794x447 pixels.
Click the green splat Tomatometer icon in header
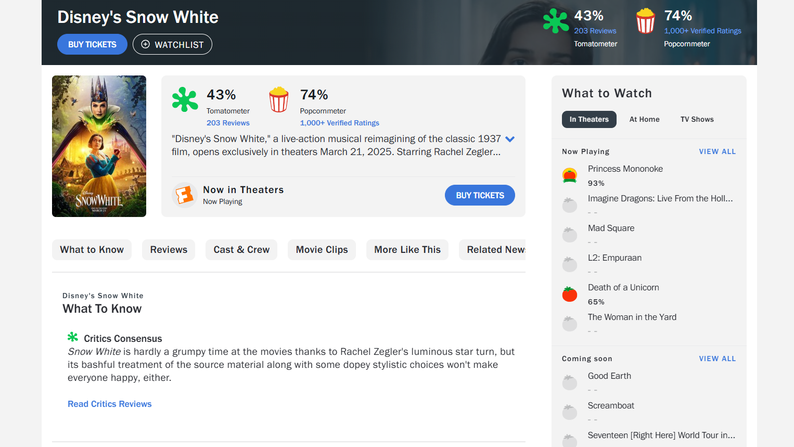click(x=556, y=21)
